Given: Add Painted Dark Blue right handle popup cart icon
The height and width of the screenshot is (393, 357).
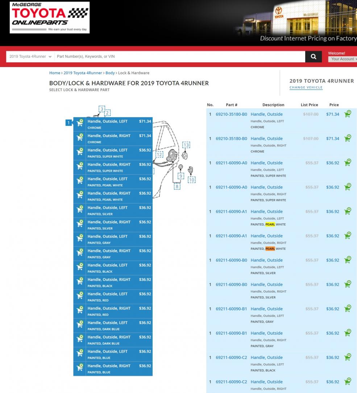Looking at the screenshot, I should pyautogui.click(x=80, y=338).
